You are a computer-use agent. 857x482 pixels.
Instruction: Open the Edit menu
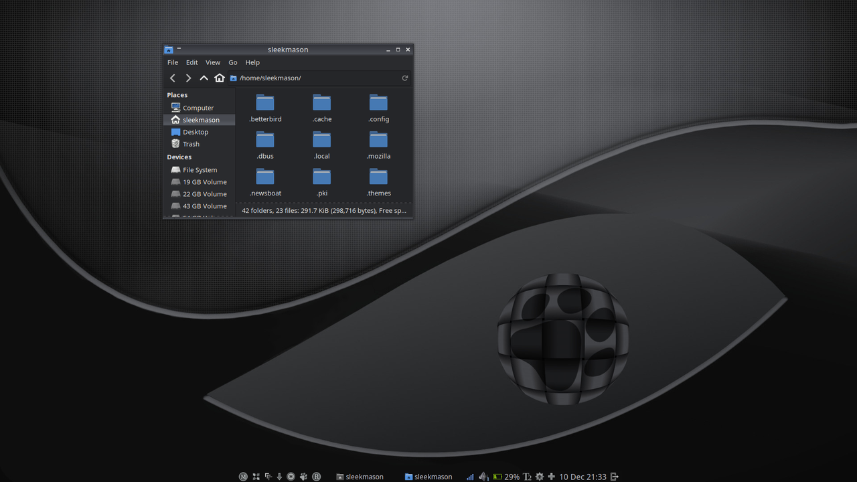[192, 62]
